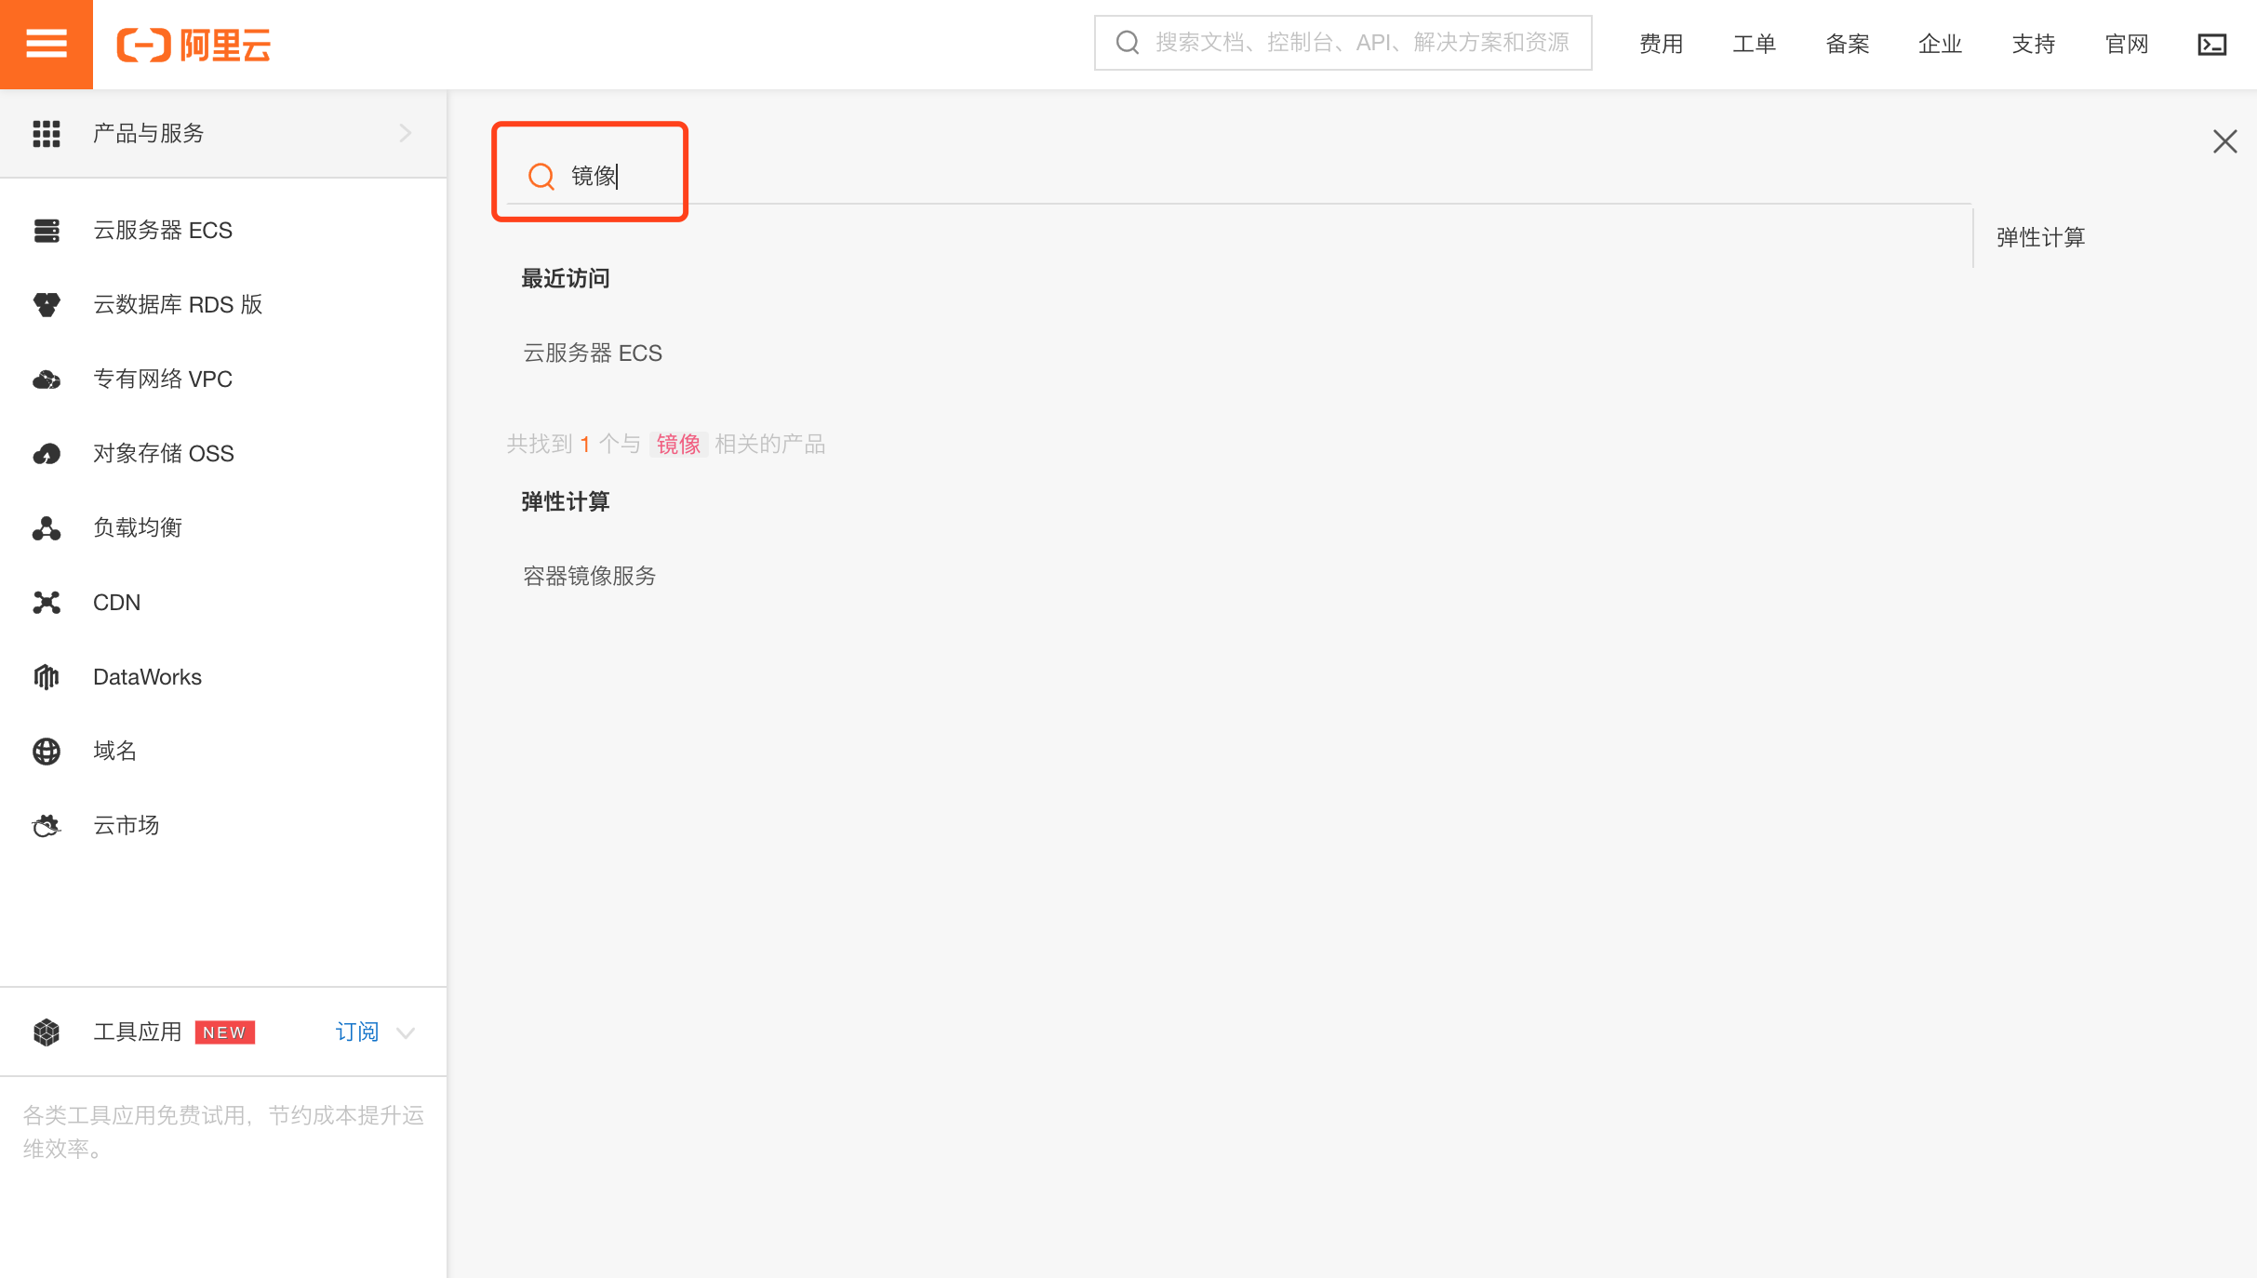Close the product search panel
The image size is (2257, 1278).
click(2224, 141)
